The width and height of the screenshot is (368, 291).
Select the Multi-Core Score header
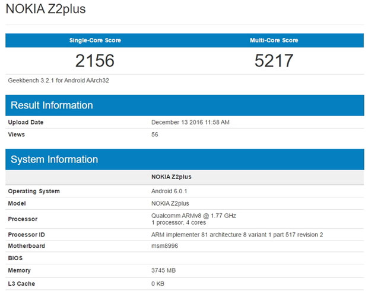[x=274, y=40]
